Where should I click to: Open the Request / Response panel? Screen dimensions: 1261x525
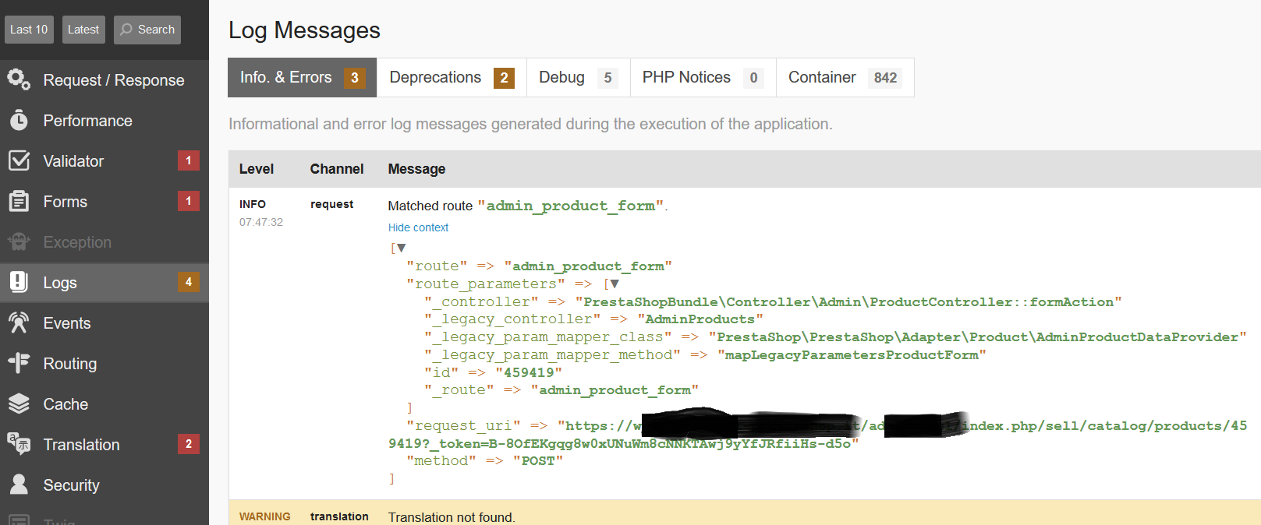coord(104,80)
